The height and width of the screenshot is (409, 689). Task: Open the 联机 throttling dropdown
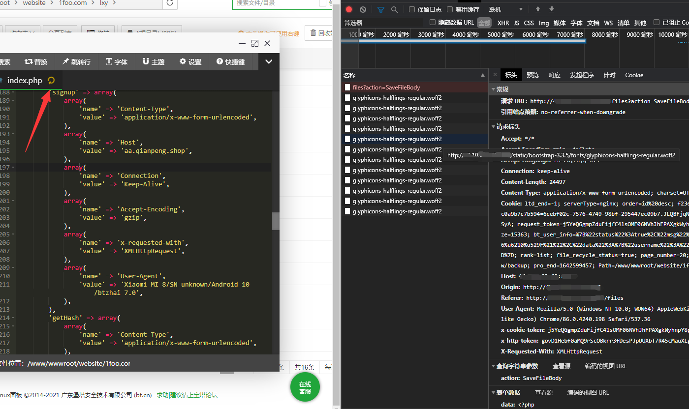505,9
